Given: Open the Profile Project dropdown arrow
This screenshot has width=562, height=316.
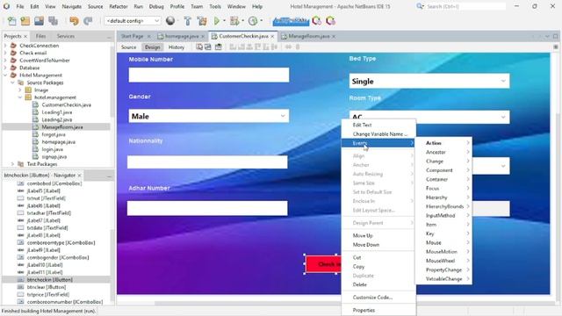Looking at the screenshot, I should [262, 21].
